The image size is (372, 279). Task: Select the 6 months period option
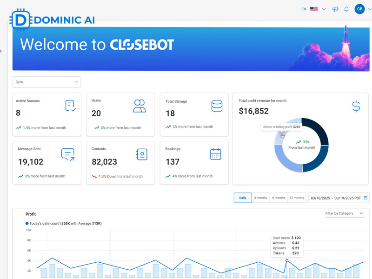279,198
